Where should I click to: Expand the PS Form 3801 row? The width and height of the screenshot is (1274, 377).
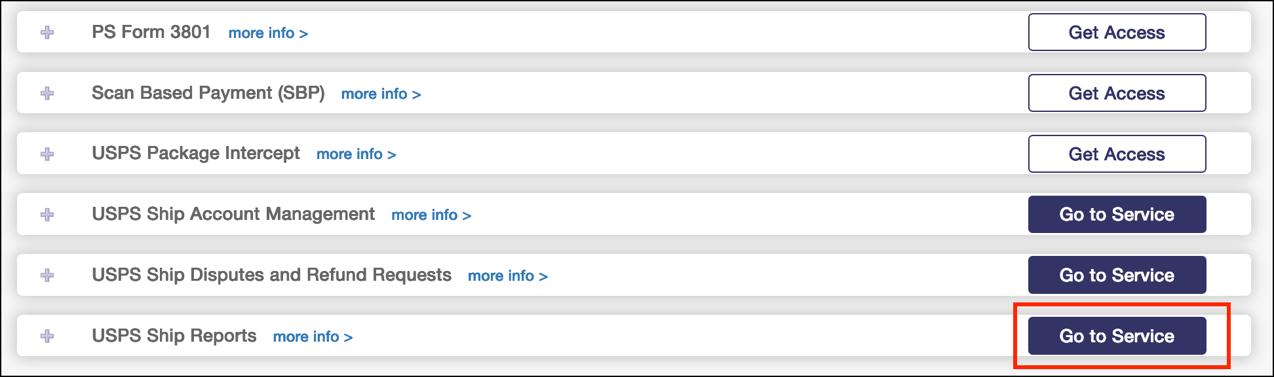click(47, 32)
